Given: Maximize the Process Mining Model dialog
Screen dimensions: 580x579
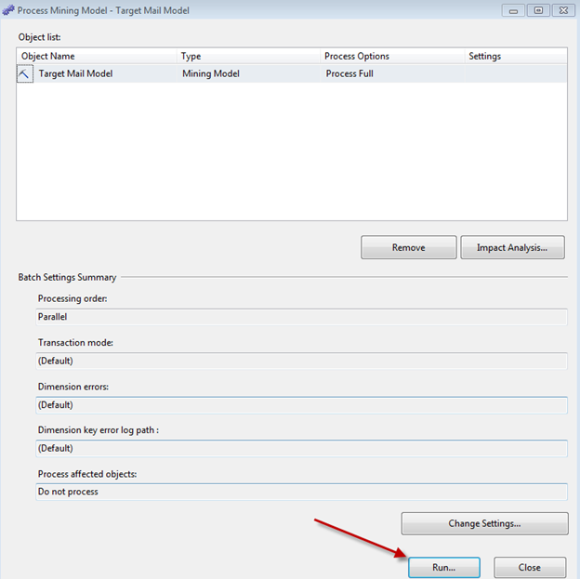Looking at the screenshot, I should pos(537,10).
